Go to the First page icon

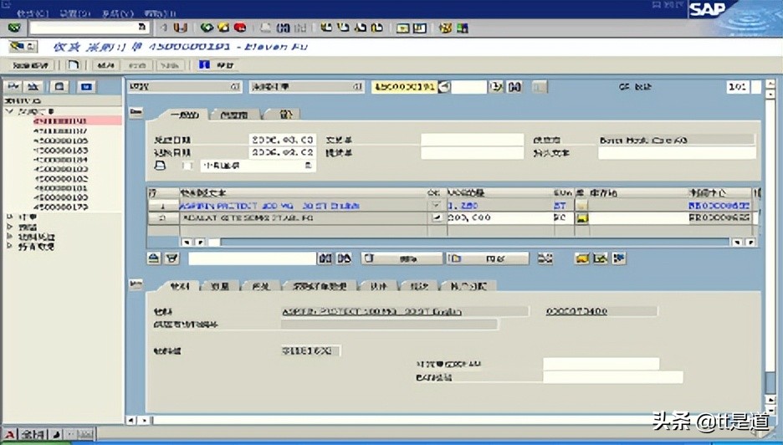[326, 28]
